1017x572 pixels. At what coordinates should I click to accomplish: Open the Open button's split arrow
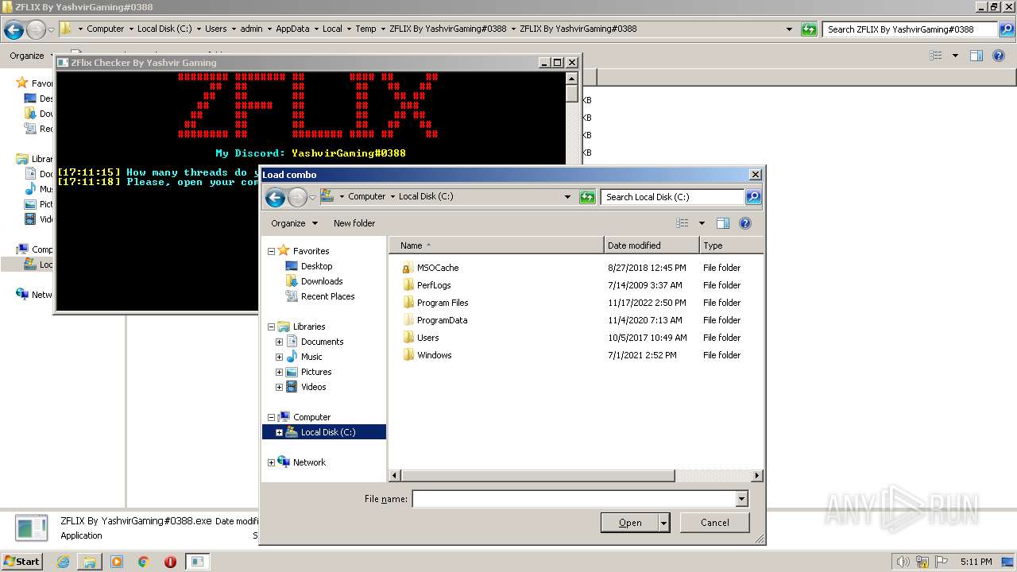(664, 522)
